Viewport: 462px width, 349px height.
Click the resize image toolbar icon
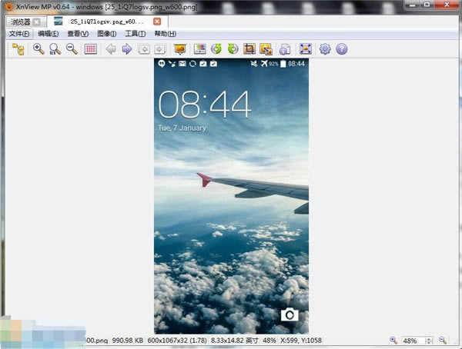click(266, 49)
